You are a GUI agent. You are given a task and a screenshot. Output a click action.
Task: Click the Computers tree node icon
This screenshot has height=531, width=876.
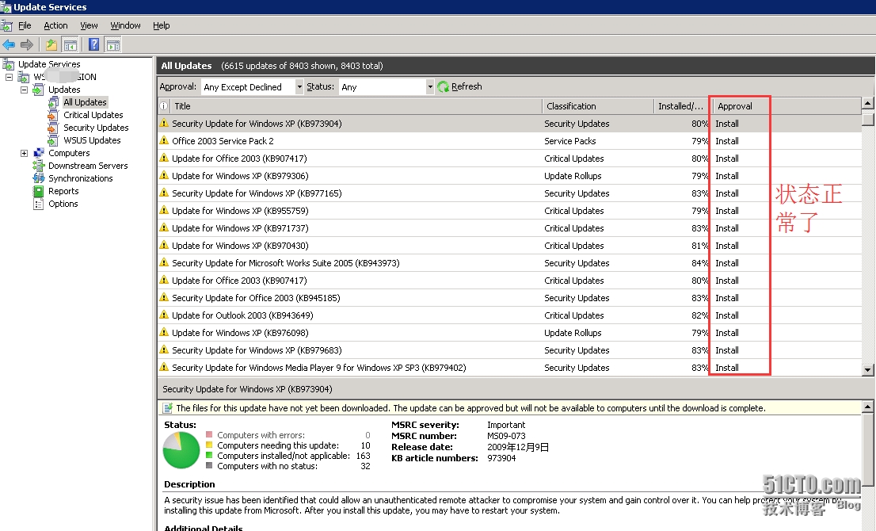tap(39, 153)
